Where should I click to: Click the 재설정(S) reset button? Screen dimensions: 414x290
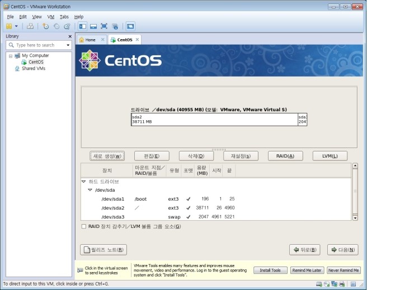click(241, 156)
